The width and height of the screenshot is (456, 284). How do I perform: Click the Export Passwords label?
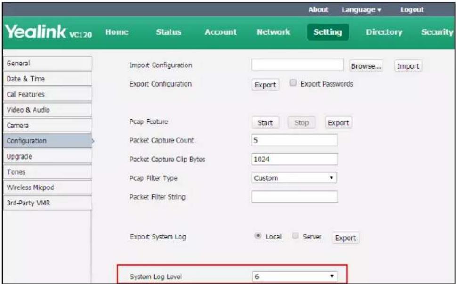click(x=327, y=84)
